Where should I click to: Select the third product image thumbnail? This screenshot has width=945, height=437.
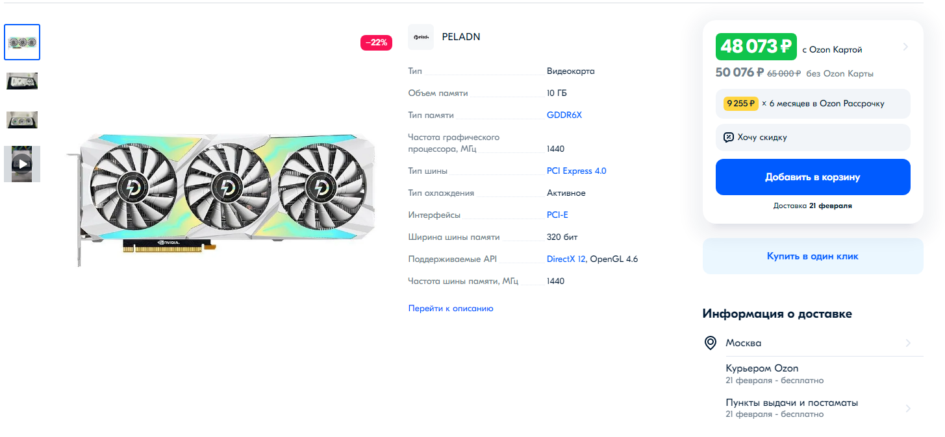[22, 120]
